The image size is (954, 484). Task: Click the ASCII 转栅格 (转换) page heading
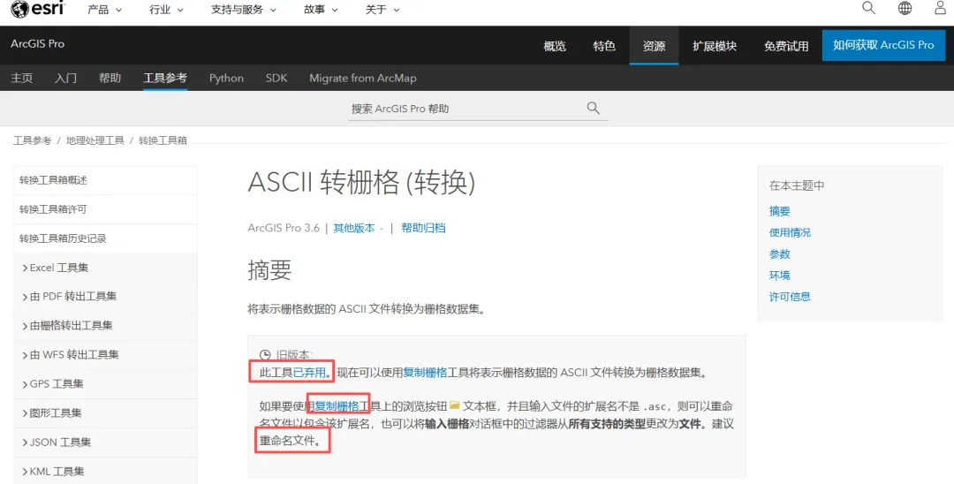361,183
